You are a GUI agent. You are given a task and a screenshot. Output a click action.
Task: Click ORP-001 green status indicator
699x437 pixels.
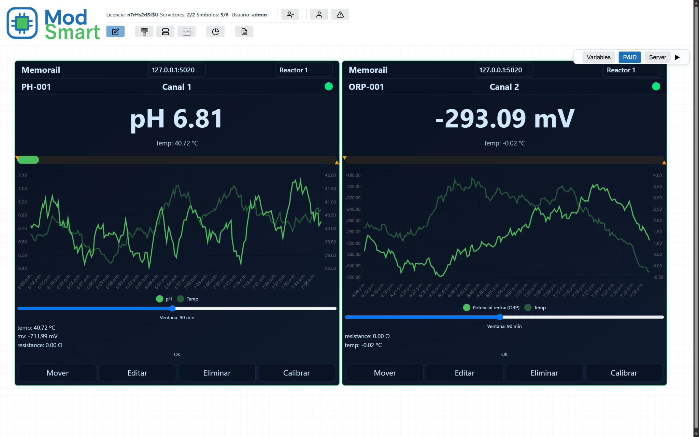tap(656, 86)
